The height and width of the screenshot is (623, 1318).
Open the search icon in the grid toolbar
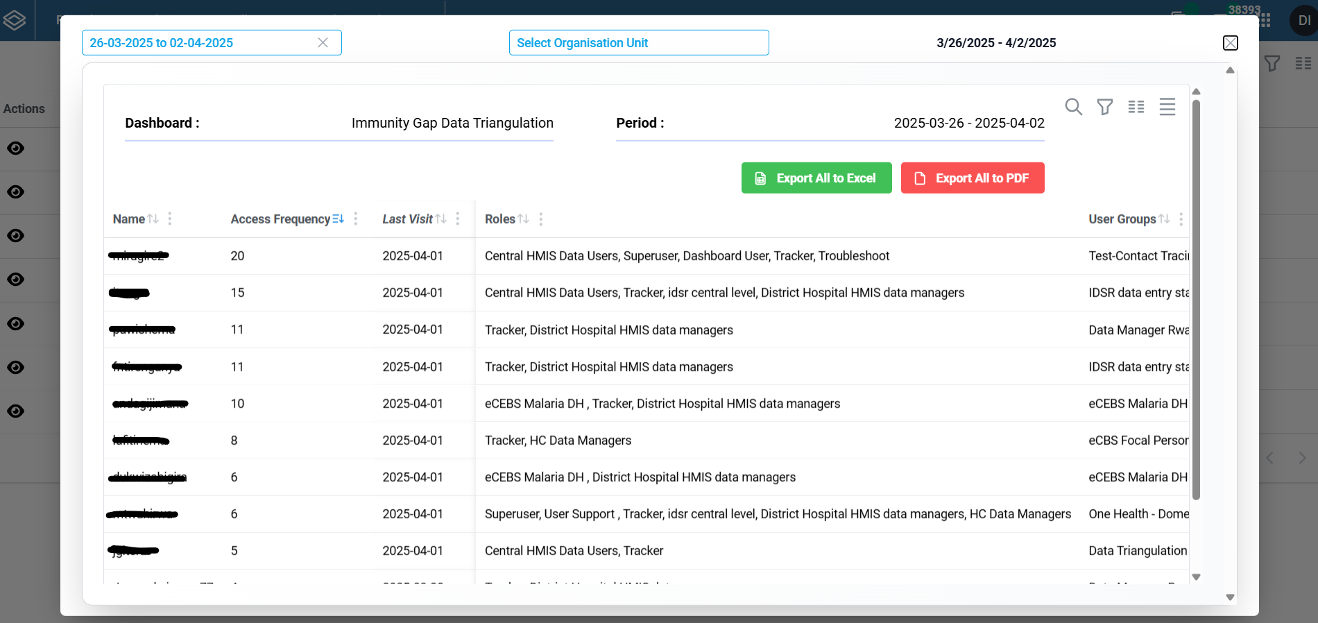click(1073, 107)
